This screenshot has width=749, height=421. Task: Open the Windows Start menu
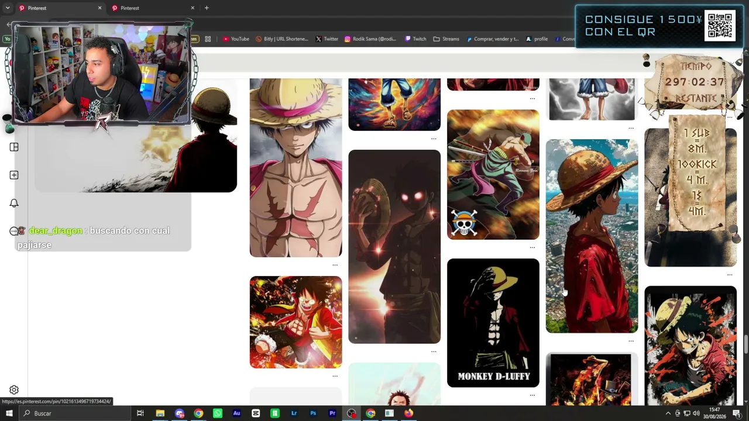[x=9, y=413]
